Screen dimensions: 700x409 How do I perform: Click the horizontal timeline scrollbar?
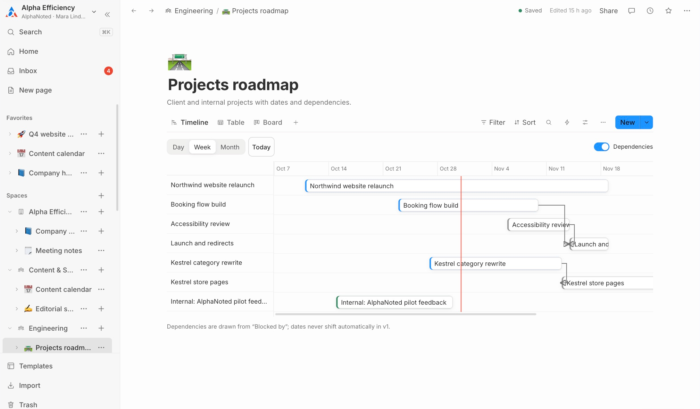pos(406,314)
